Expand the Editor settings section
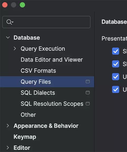 [8, 148]
